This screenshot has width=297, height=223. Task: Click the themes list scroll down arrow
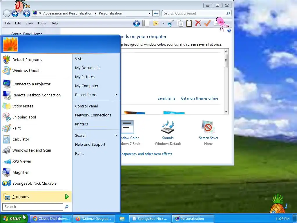point(226,112)
